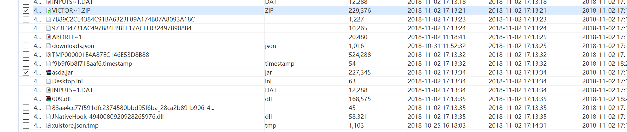Click the asda.jar archive icon
The width and height of the screenshot is (627, 132).
pyautogui.click(x=49, y=72)
